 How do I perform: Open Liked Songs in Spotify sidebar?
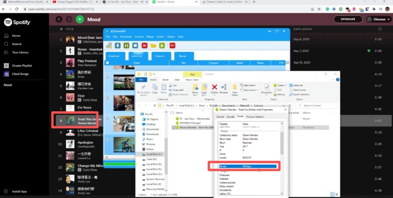(20, 74)
